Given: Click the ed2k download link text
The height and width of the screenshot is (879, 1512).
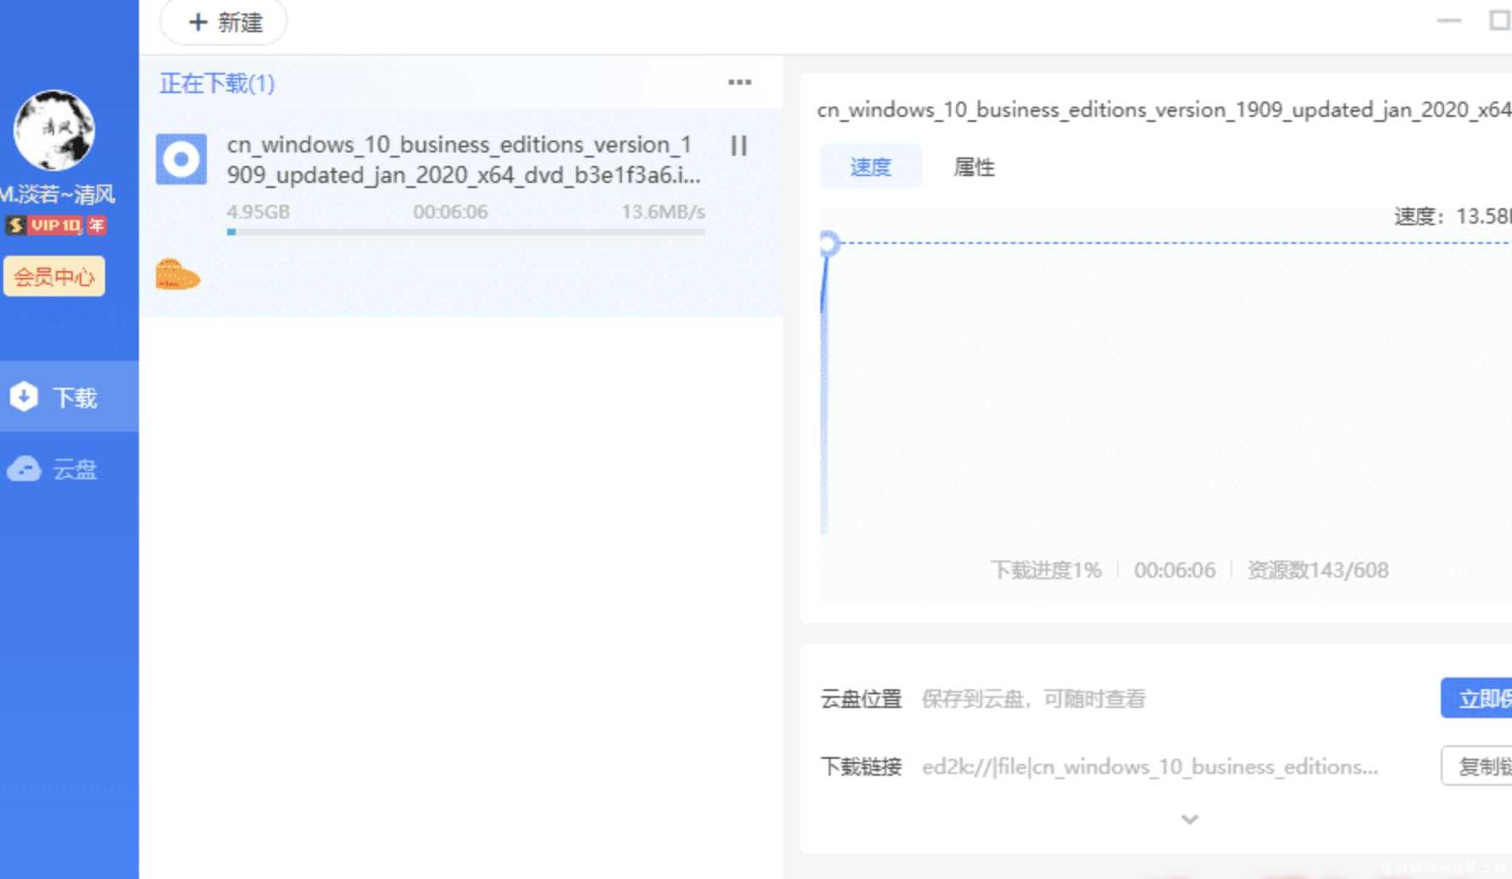Looking at the screenshot, I should click(1150, 766).
